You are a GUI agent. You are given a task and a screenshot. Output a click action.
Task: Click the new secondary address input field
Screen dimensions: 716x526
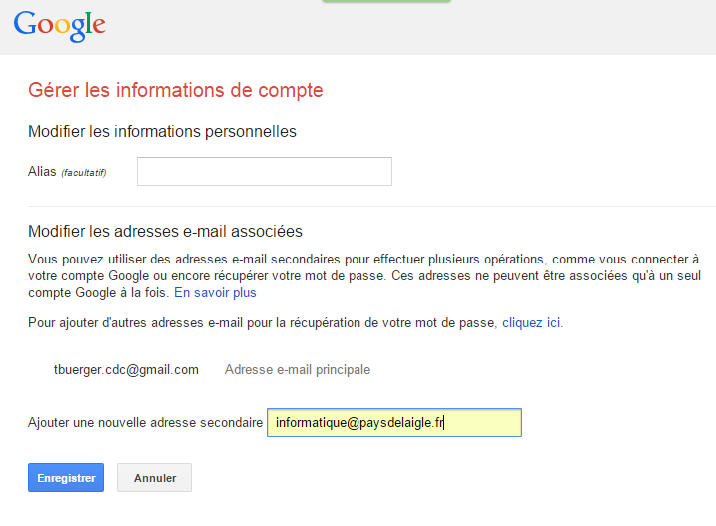[393, 423]
